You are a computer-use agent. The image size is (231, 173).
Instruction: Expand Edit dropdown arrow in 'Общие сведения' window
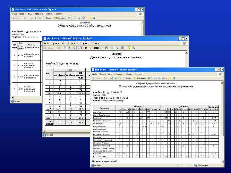coord(86,18)
